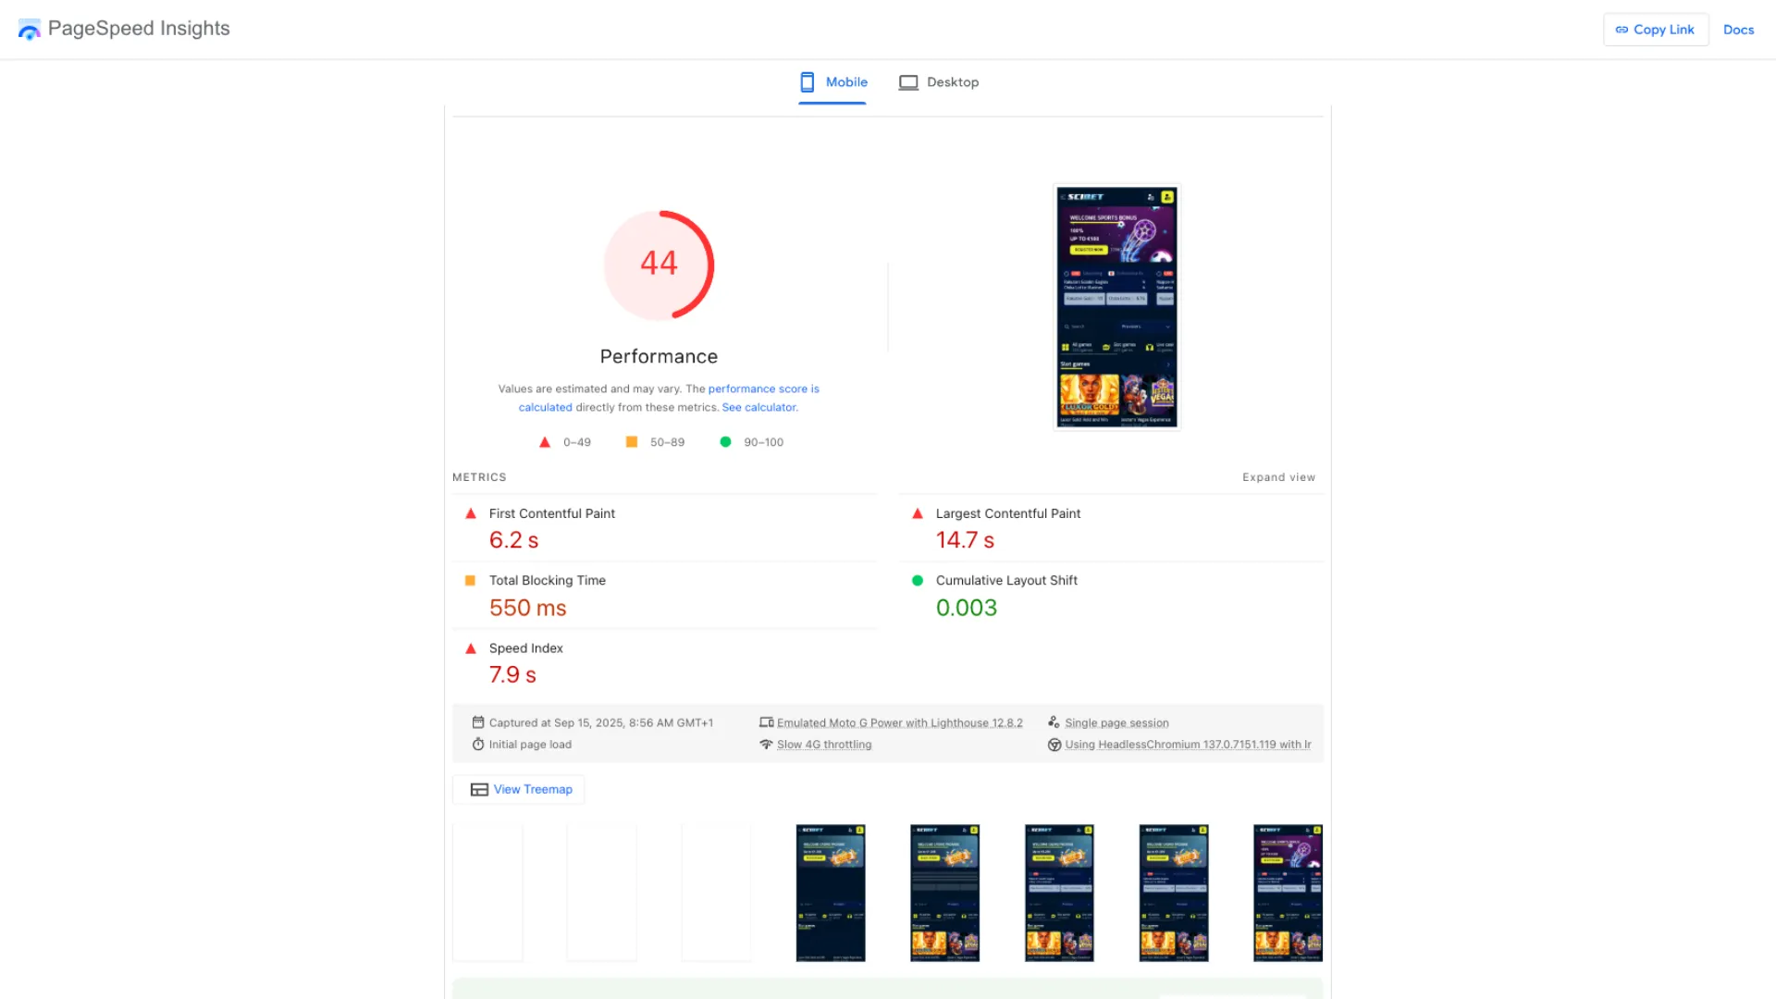Expand view of the page screenshot
The width and height of the screenshot is (1776, 999).
click(1278, 476)
